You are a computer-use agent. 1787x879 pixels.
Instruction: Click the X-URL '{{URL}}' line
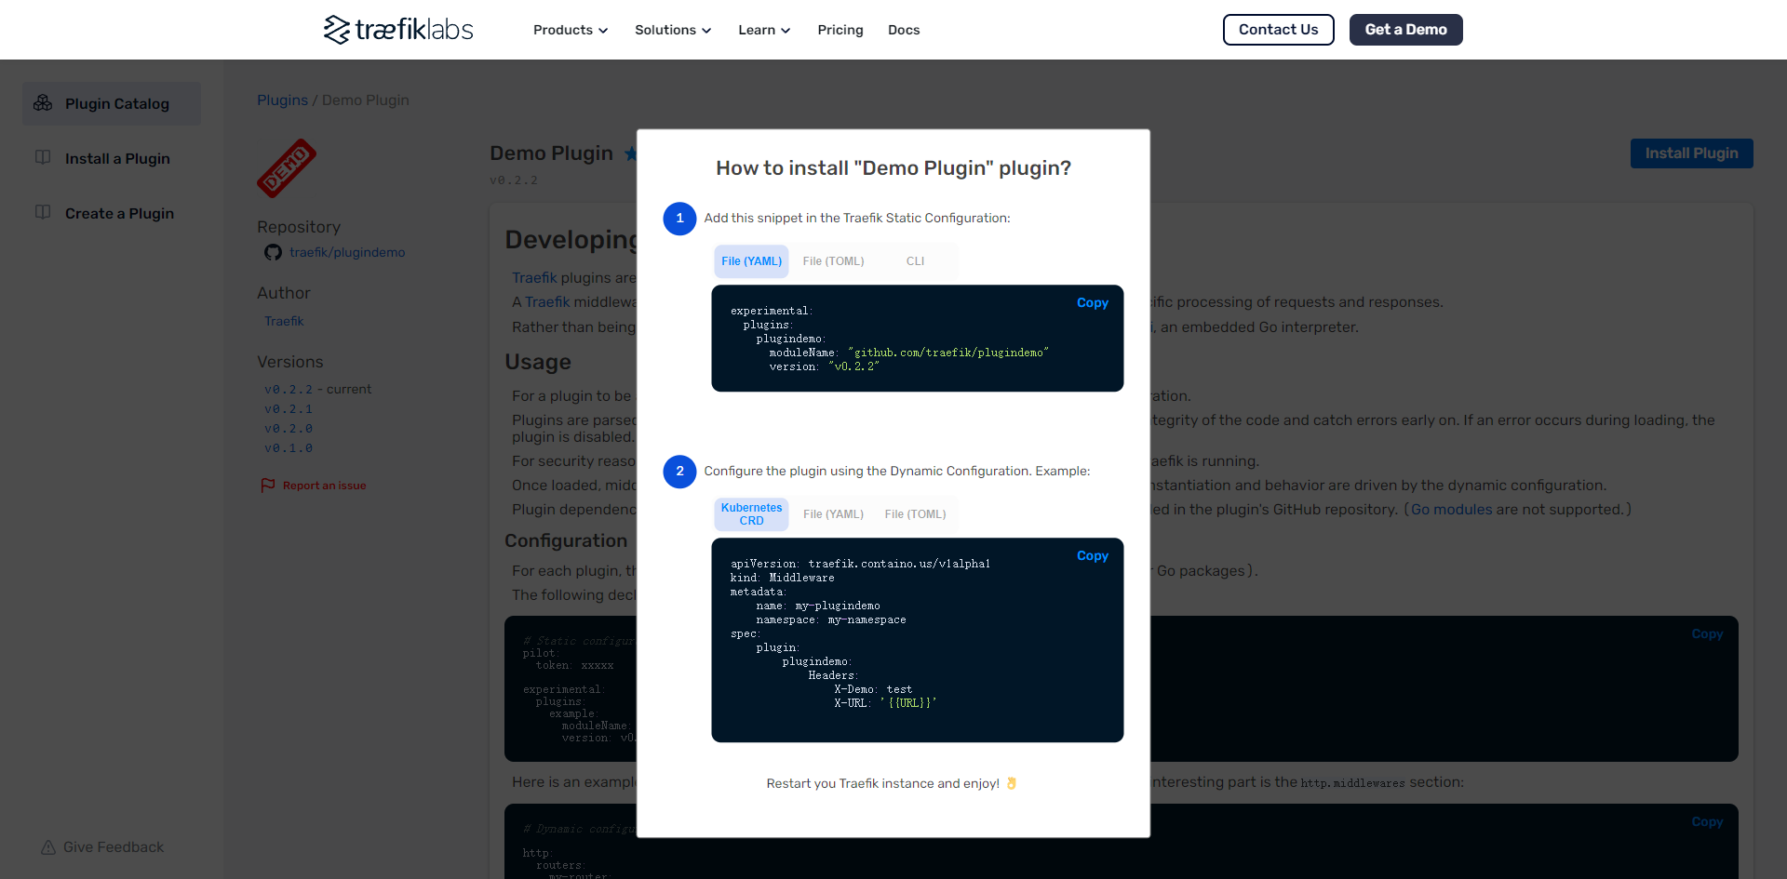coord(885,704)
